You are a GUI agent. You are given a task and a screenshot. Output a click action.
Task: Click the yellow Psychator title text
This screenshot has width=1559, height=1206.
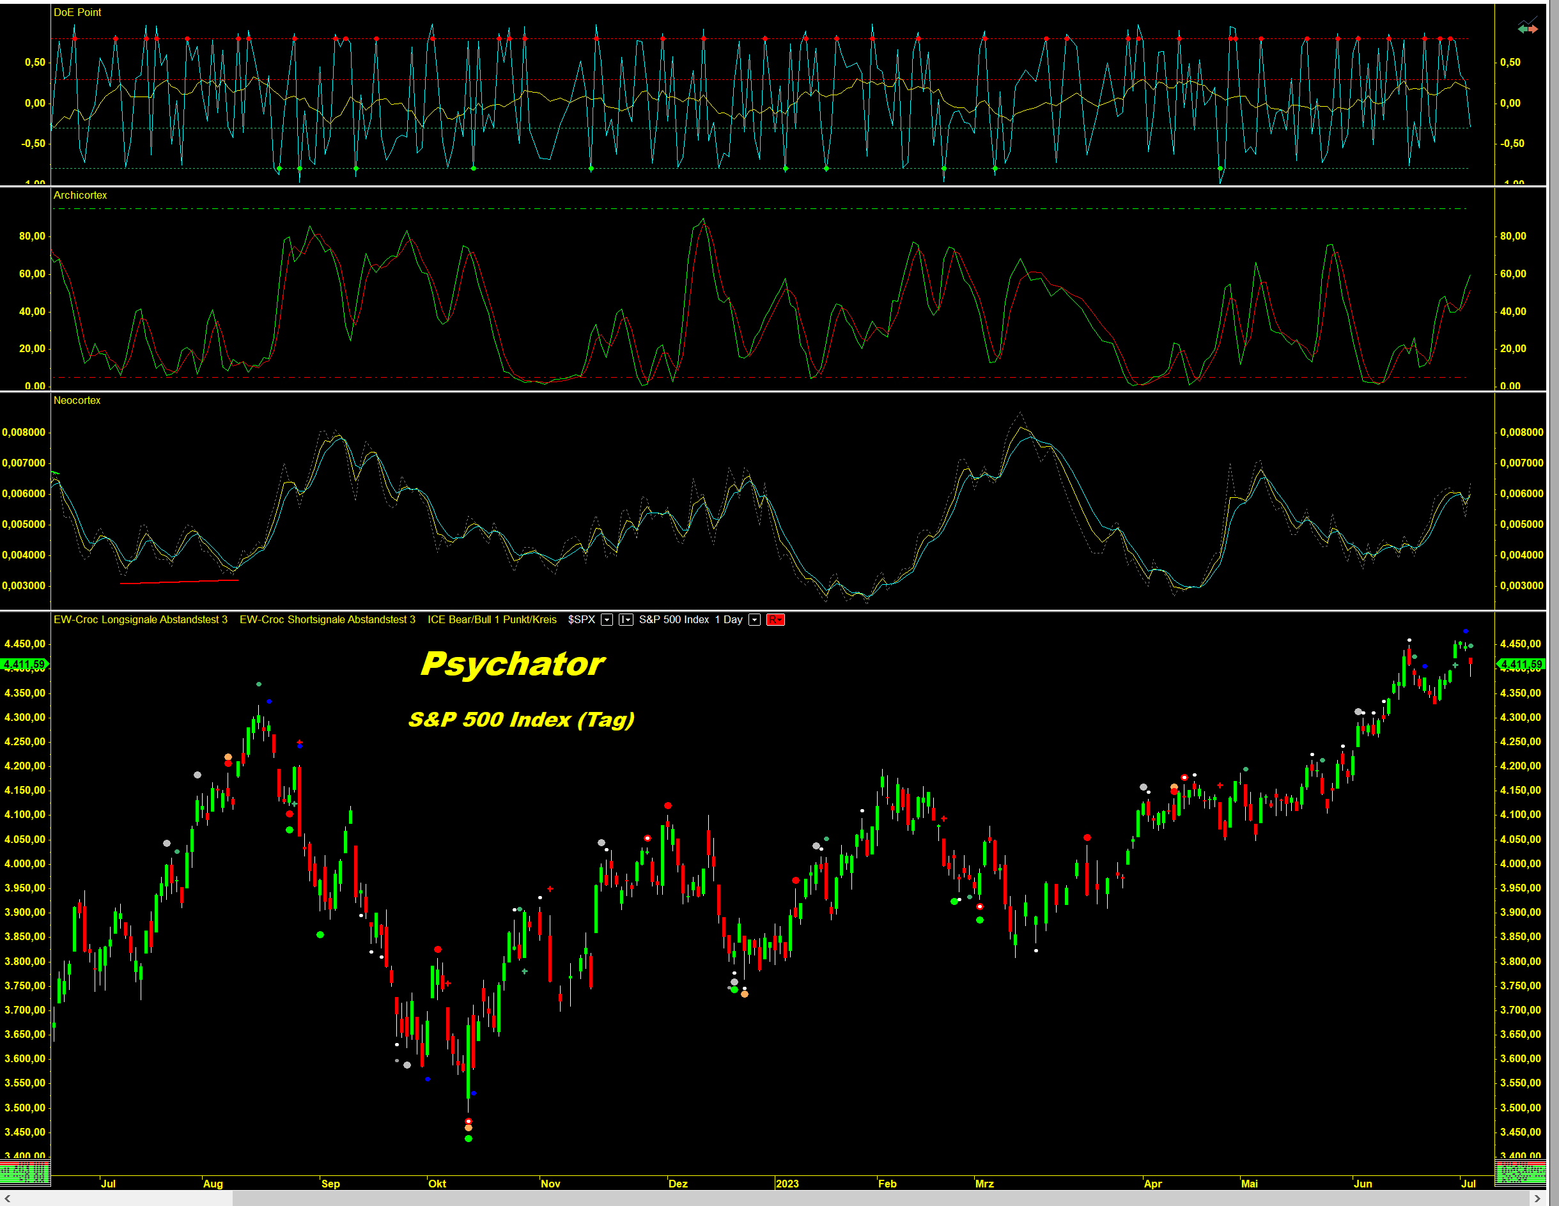513,663
